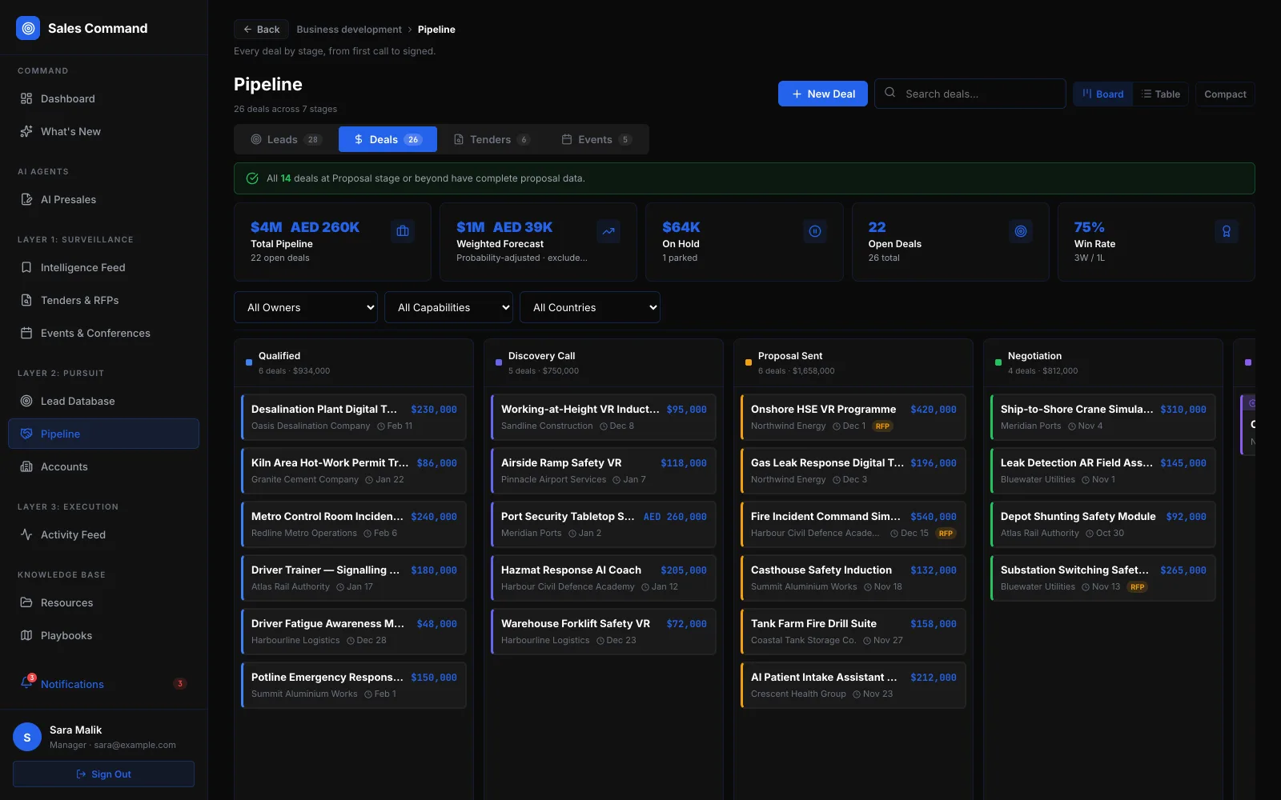
Task: Click the On Hold pause icon
Action: [x=815, y=231]
